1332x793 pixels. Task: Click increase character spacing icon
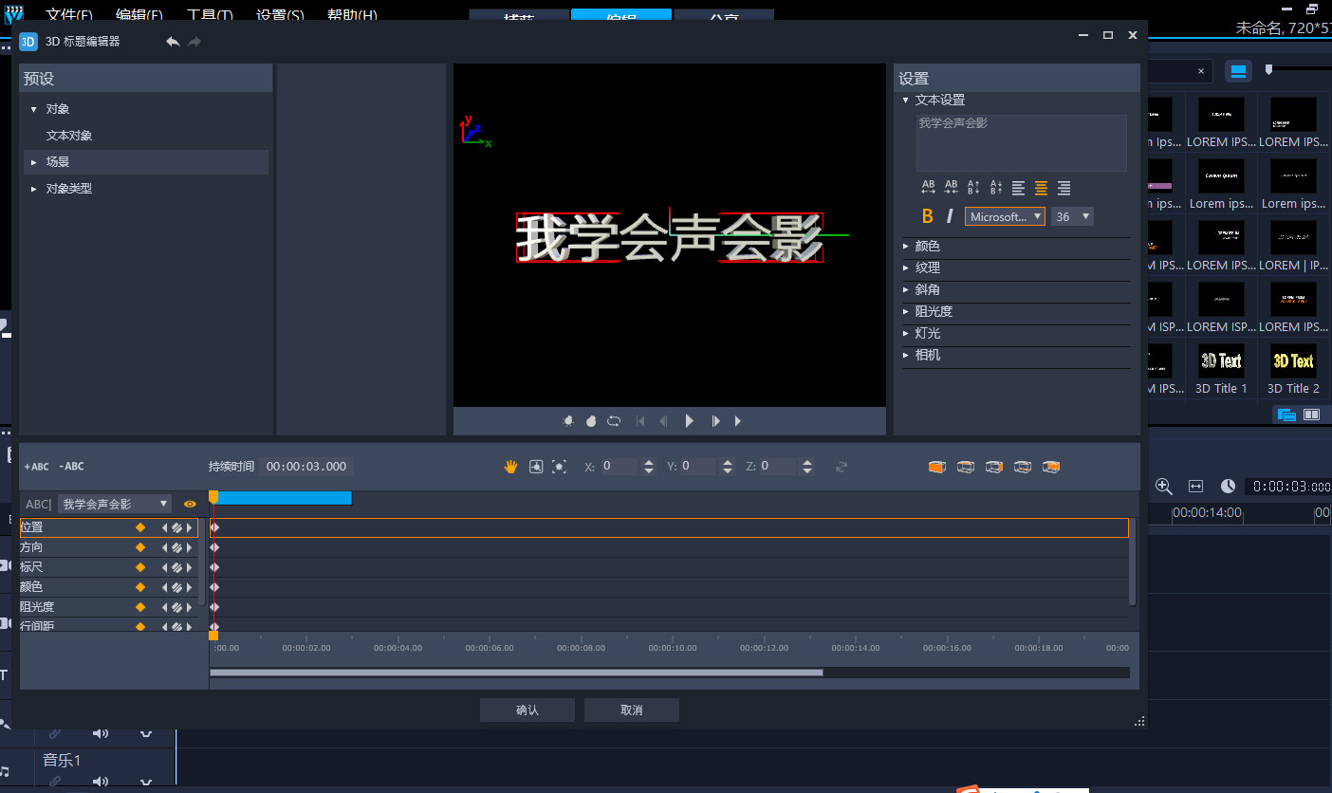928,188
